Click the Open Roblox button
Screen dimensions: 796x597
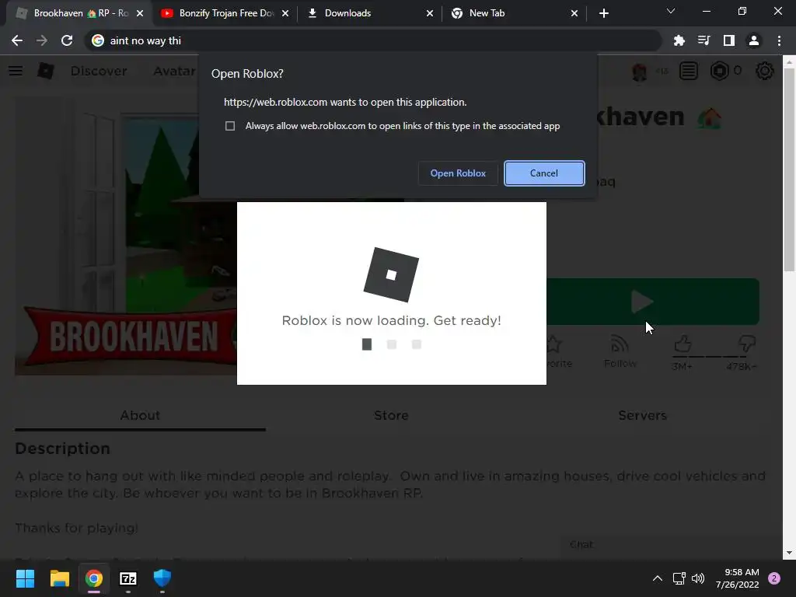458,173
